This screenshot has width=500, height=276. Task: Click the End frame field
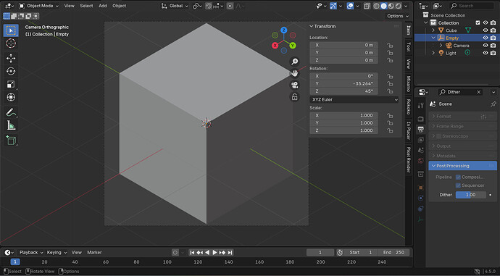tap(393, 252)
